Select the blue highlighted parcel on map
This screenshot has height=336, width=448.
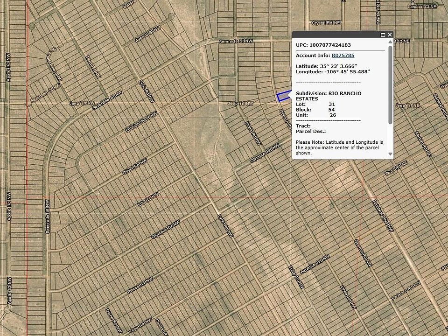(284, 96)
